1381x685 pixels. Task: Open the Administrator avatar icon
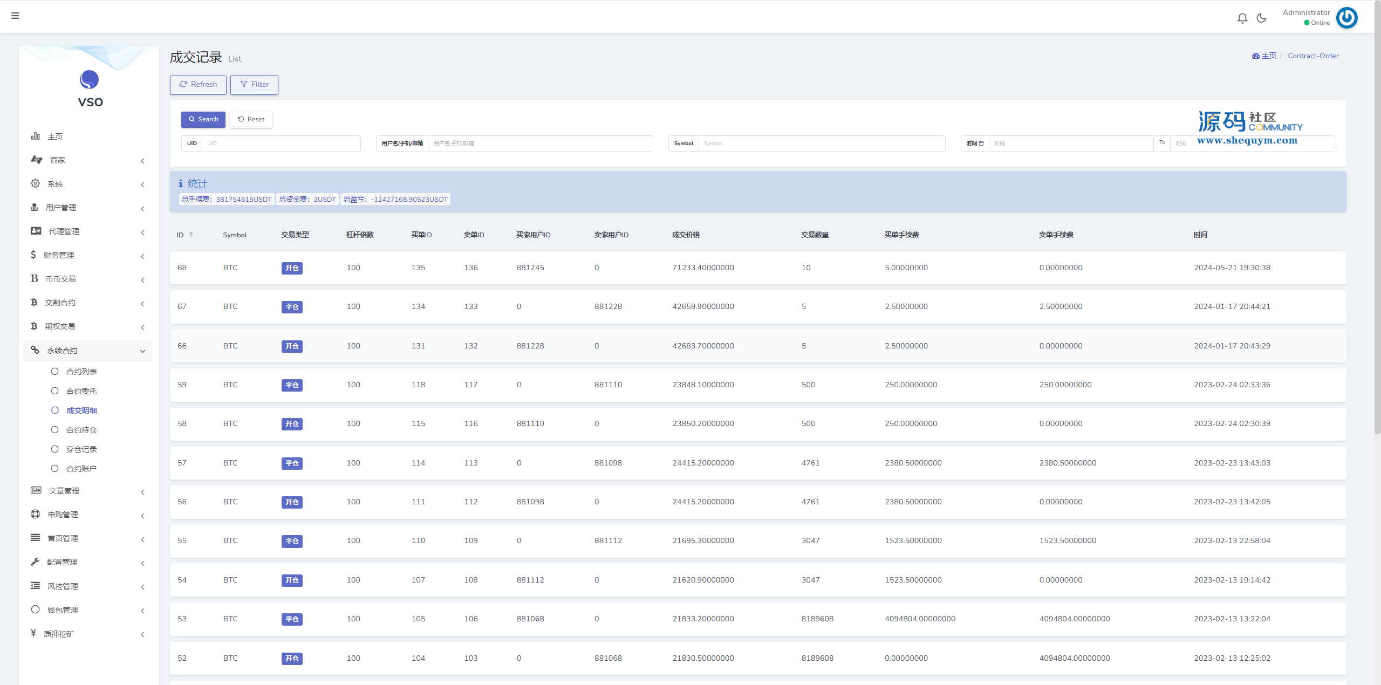pos(1346,18)
